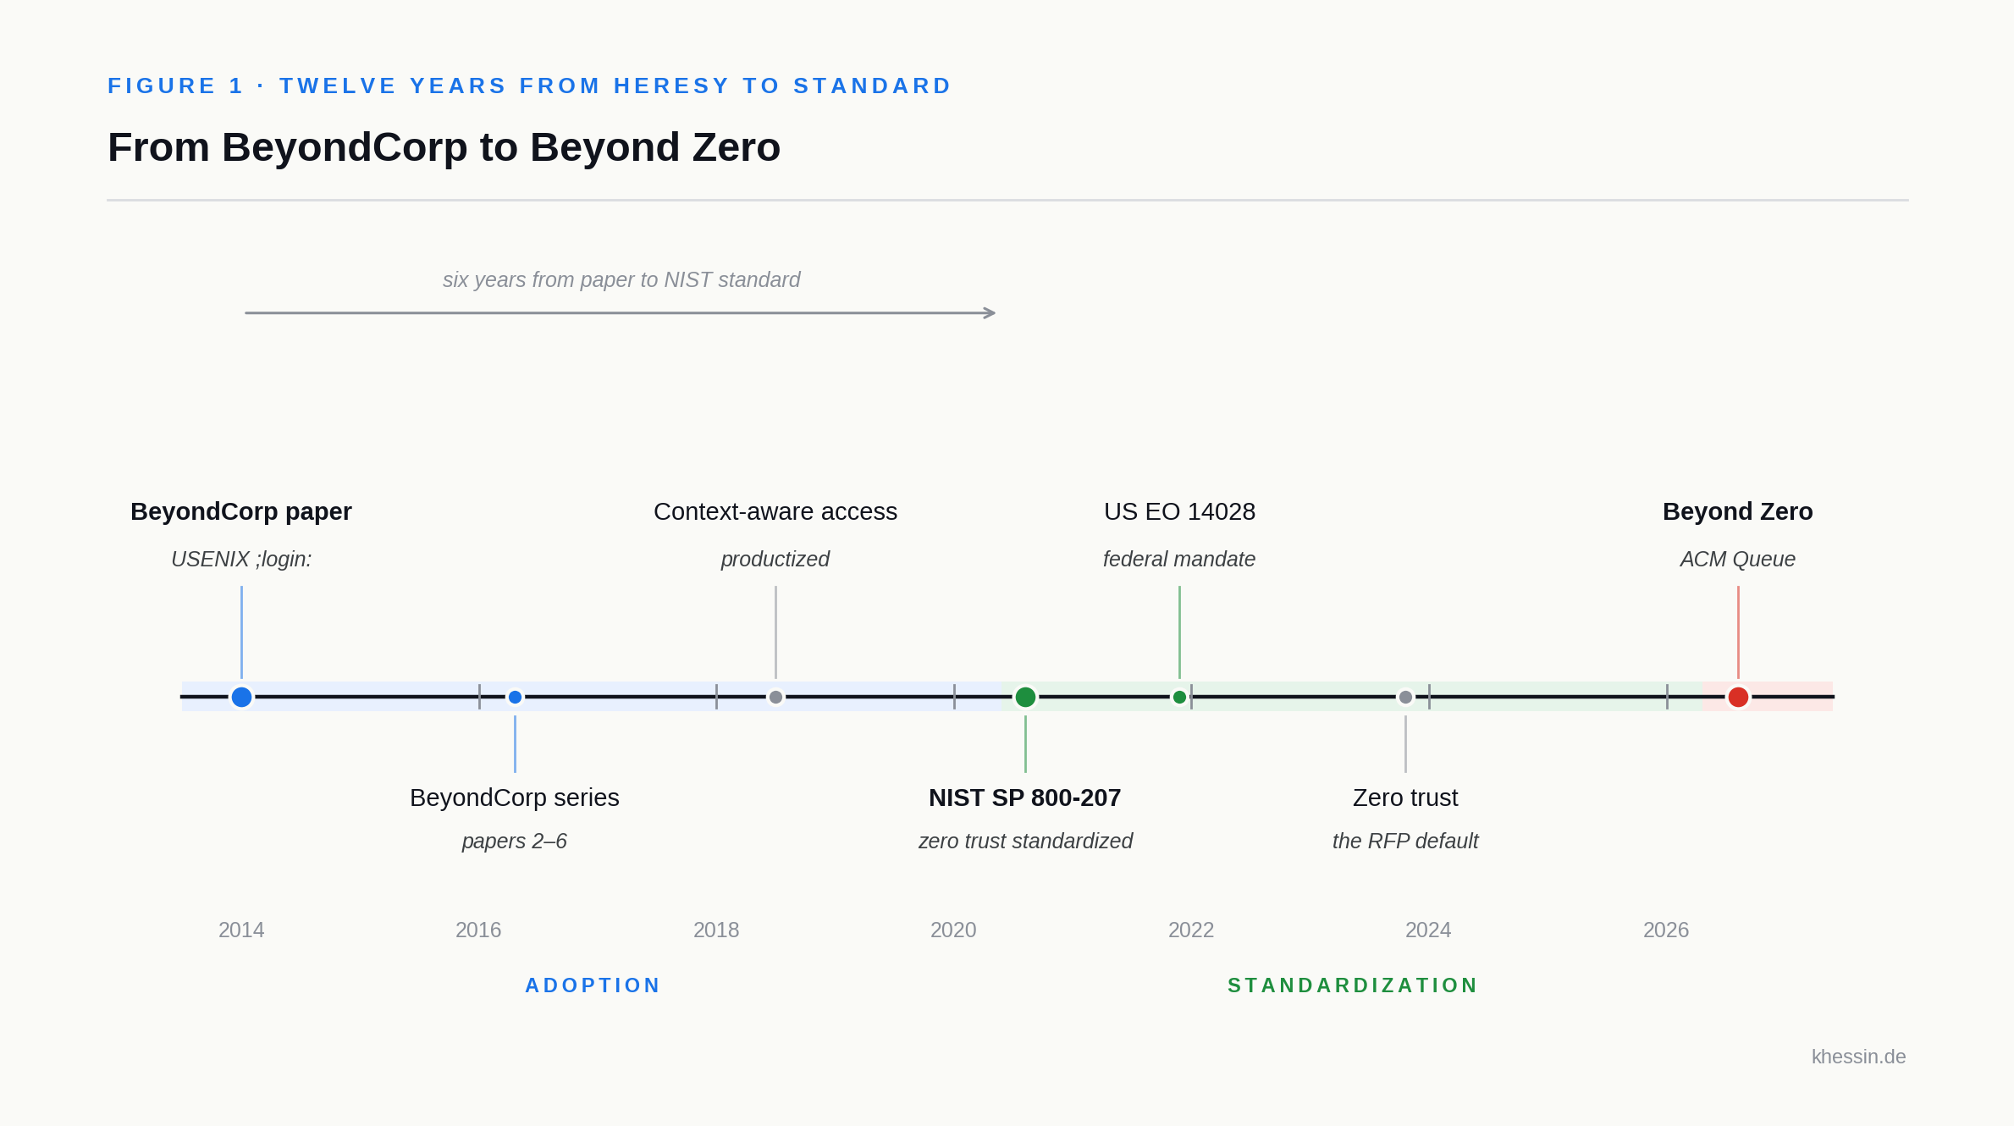Click the 'BeyondCorp series' label
This screenshot has height=1126, width=2014.
[515, 798]
